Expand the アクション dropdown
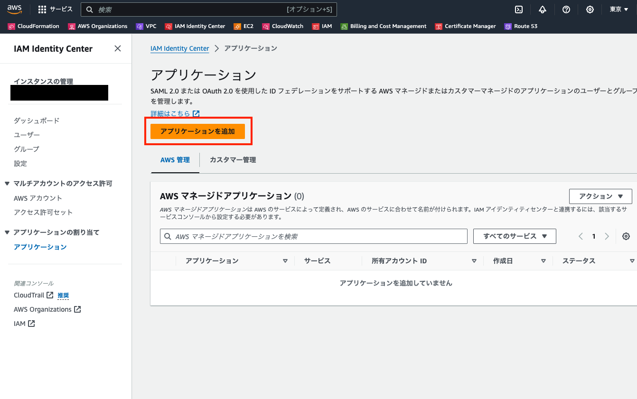Image resolution: width=637 pixels, height=399 pixels. coord(600,196)
